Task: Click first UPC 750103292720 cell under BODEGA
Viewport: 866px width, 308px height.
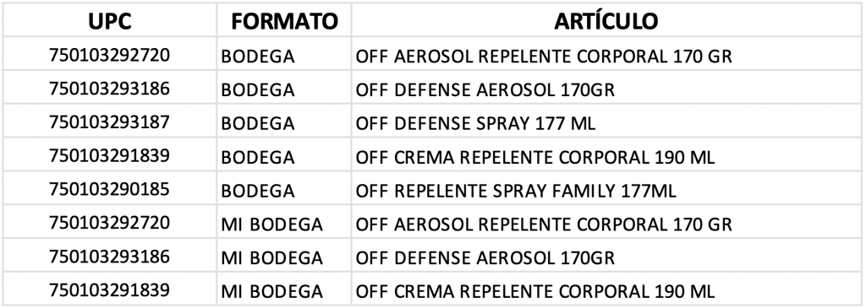Action: [x=109, y=54]
